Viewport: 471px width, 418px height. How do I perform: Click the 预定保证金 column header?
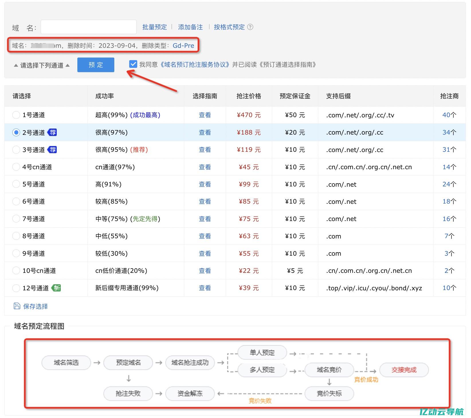295,96
